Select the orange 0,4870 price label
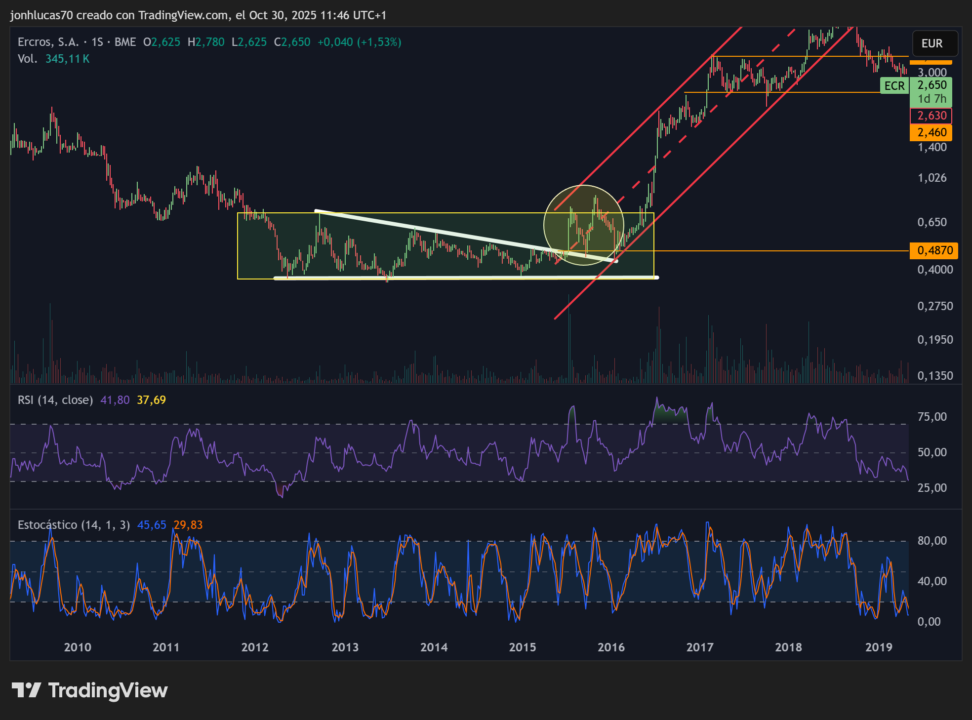The image size is (972, 720). (x=934, y=250)
